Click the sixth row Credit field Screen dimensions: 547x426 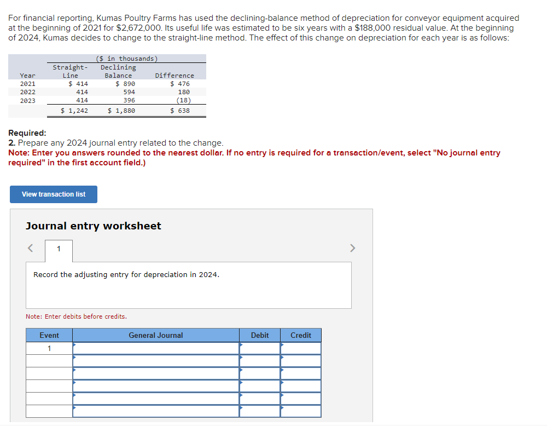click(x=301, y=411)
